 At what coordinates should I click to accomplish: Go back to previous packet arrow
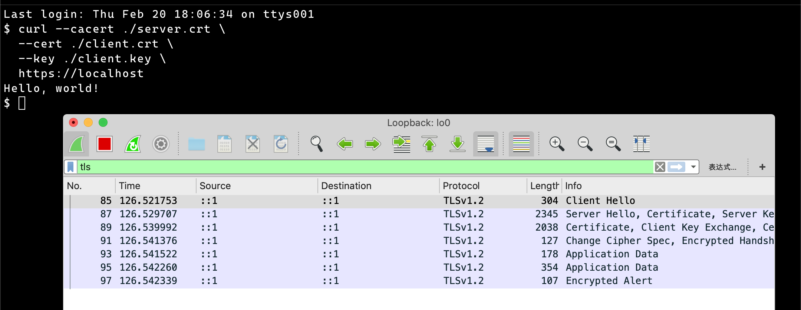[x=345, y=144]
